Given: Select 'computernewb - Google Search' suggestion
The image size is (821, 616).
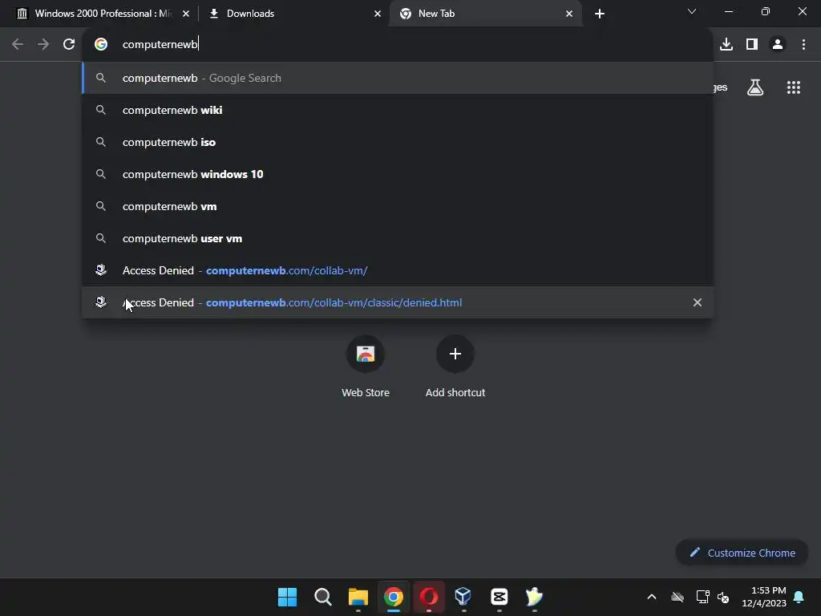Looking at the screenshot, I should coord(398,78).
